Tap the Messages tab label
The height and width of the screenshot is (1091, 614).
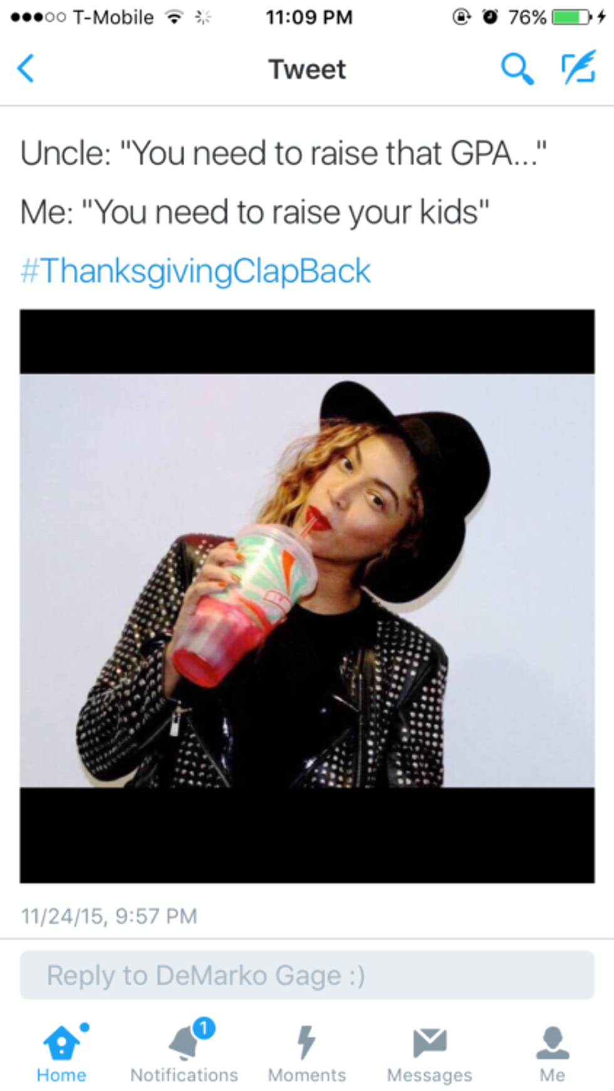(430, 1075)
